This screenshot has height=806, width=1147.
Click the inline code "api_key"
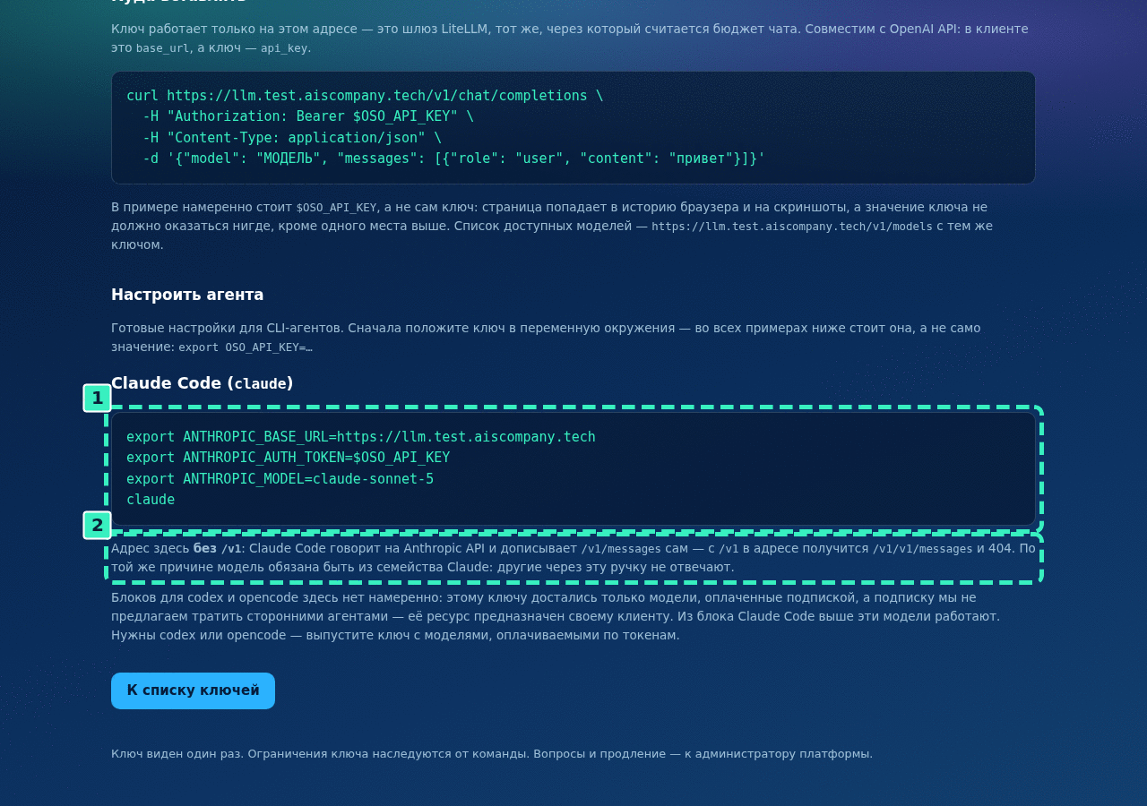pyautogui.click(x=284, y=48)
